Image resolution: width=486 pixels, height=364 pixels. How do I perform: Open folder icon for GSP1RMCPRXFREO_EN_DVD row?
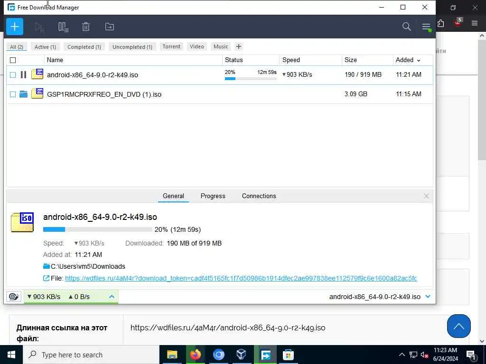[24, 94]
